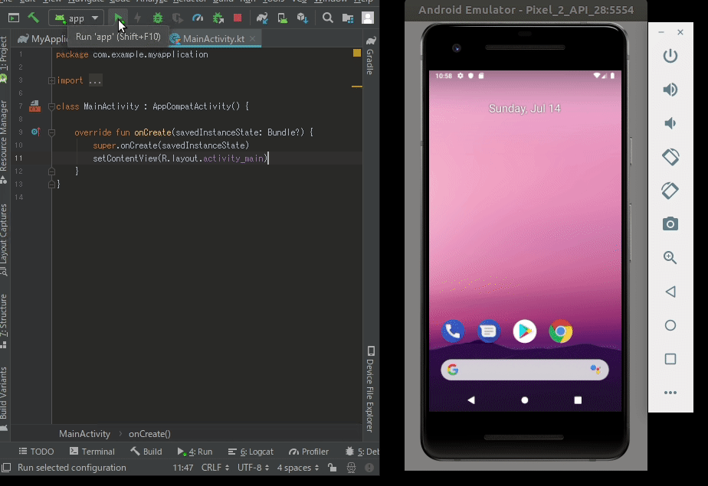Stop the running process red square

(238, 18)
